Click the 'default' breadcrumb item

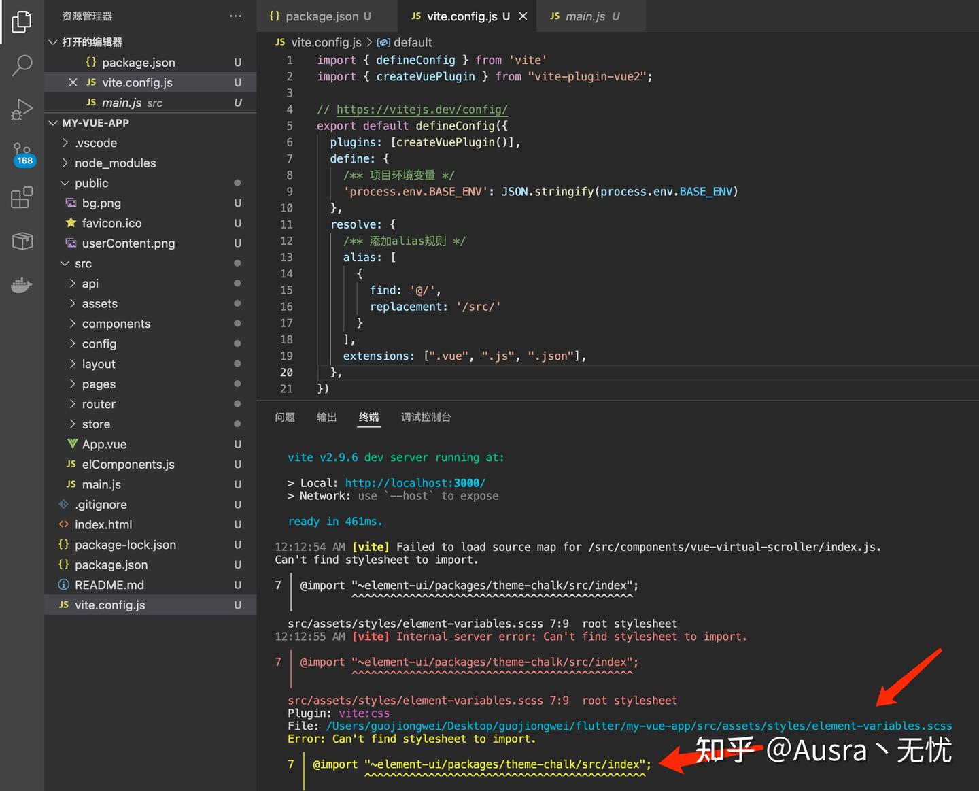tap(413, 42)
